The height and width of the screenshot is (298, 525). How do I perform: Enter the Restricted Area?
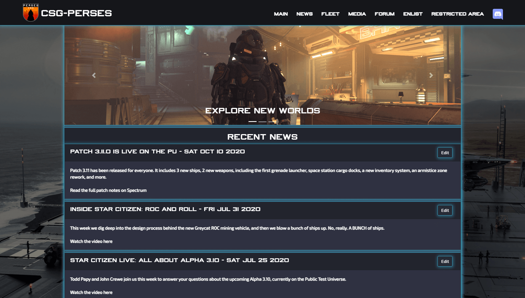point(457,14)
